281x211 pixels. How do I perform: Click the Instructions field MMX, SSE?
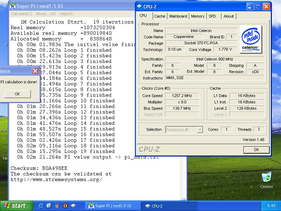coord(215,78)
